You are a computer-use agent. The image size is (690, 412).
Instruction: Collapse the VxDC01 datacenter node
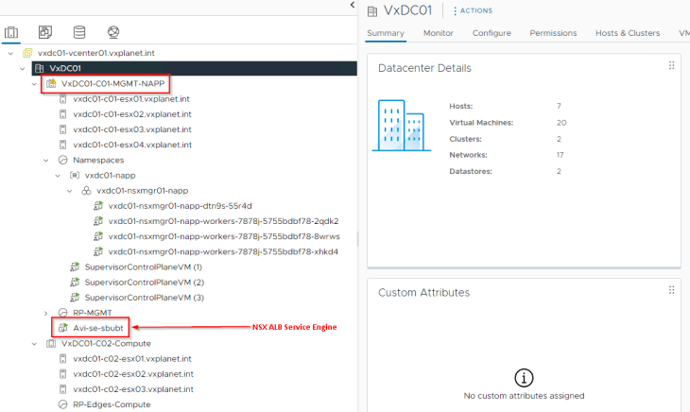pyautogui.click(x=23, y=69)
